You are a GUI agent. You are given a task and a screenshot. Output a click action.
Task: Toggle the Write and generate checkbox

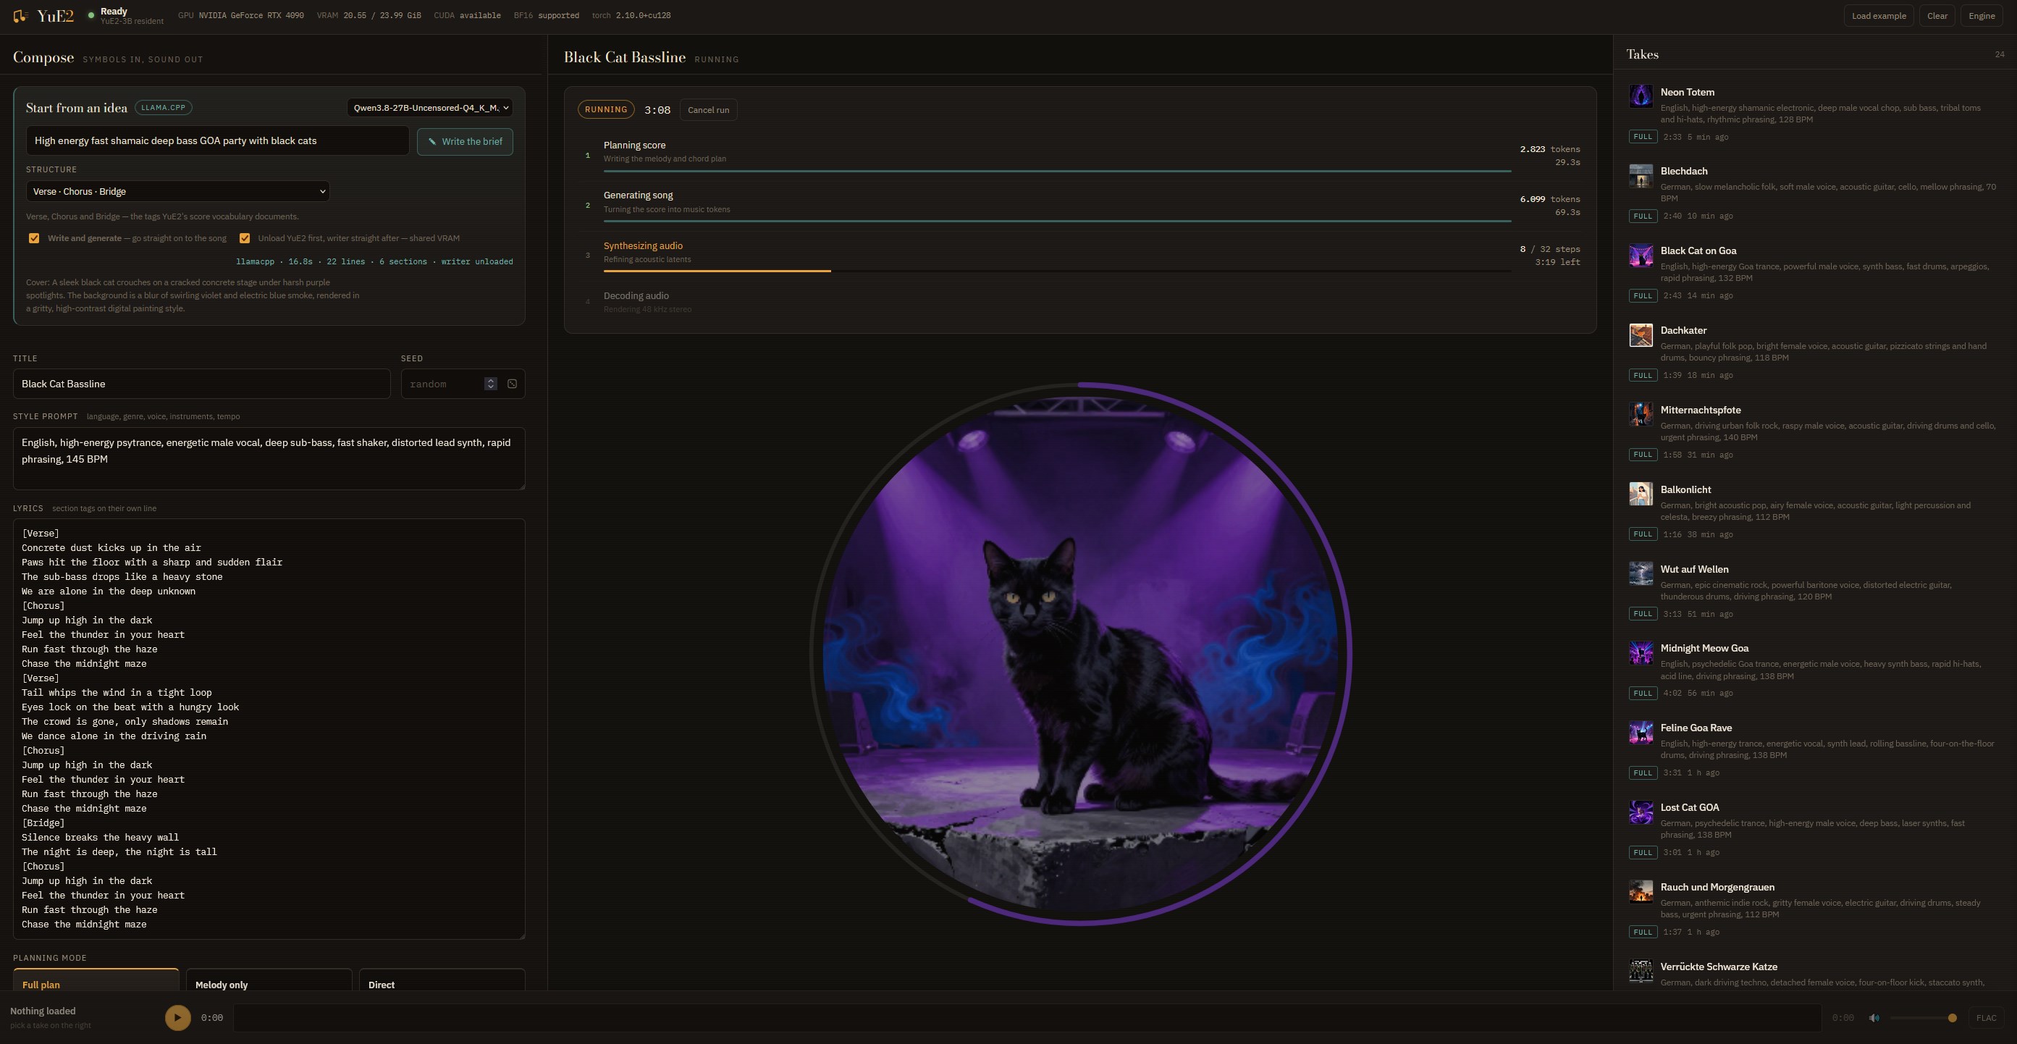point(34,238)
